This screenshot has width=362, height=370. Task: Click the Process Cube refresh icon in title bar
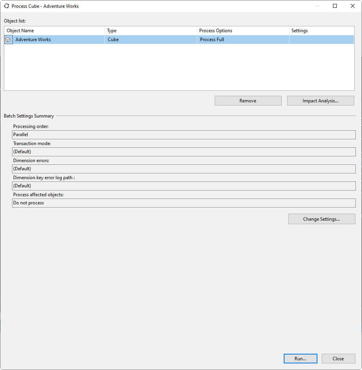point(6,6)
